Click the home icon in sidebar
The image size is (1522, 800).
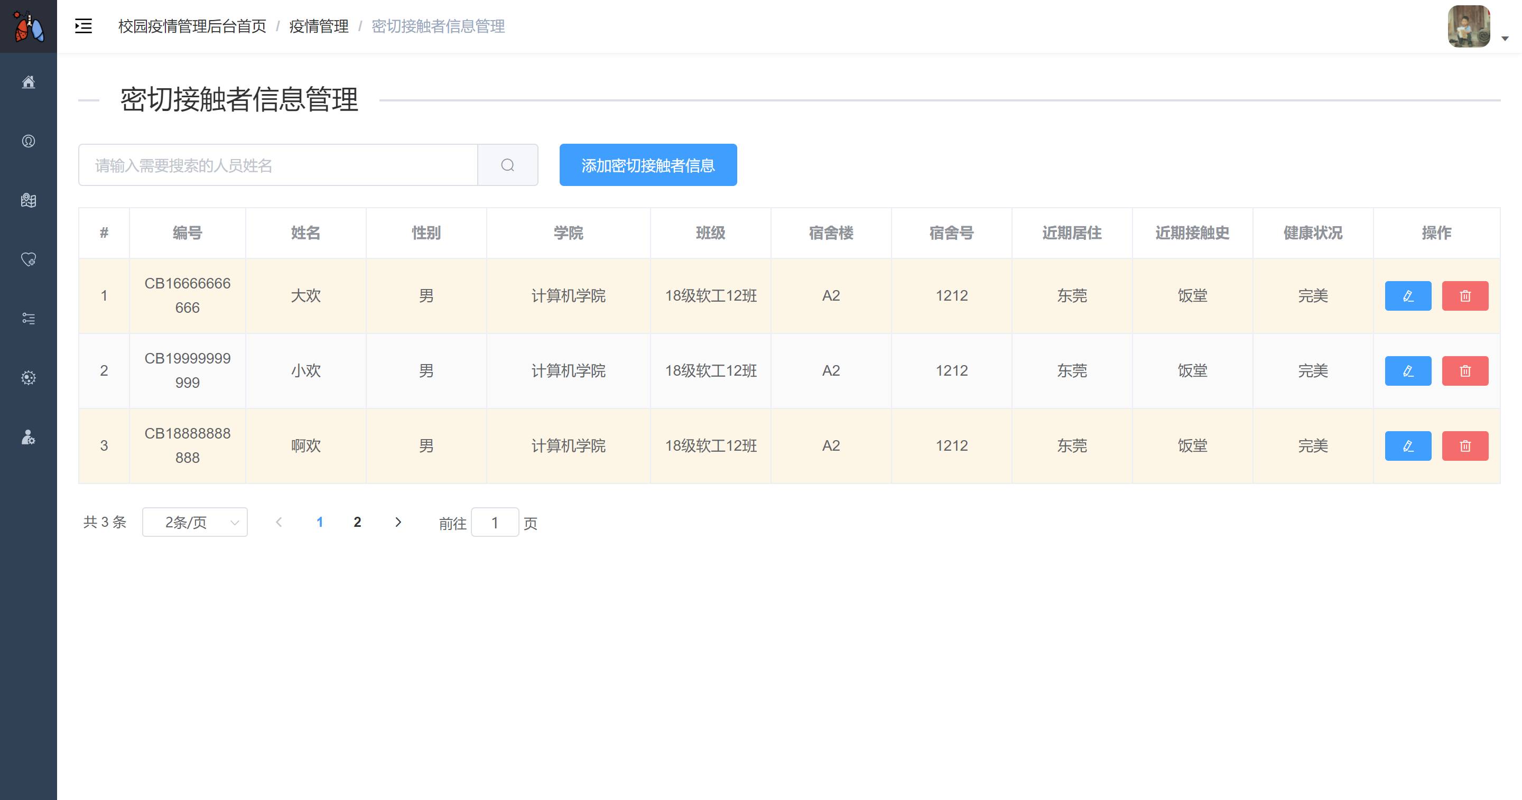(29, 82)
